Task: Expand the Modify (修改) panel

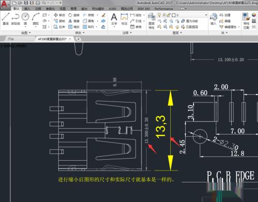Action: [x=80, y=32]
